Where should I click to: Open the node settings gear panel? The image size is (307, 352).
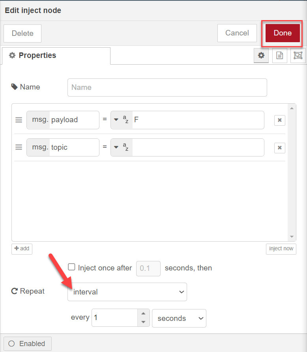pos(261,55)
